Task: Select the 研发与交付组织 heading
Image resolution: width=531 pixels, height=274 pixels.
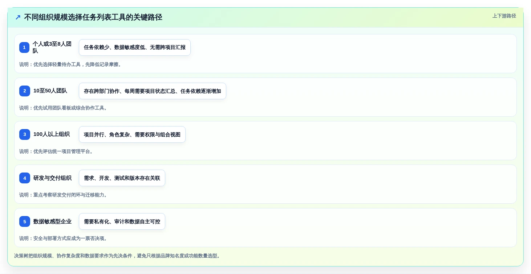Action: pyautogui.click(x=52, y=178)
